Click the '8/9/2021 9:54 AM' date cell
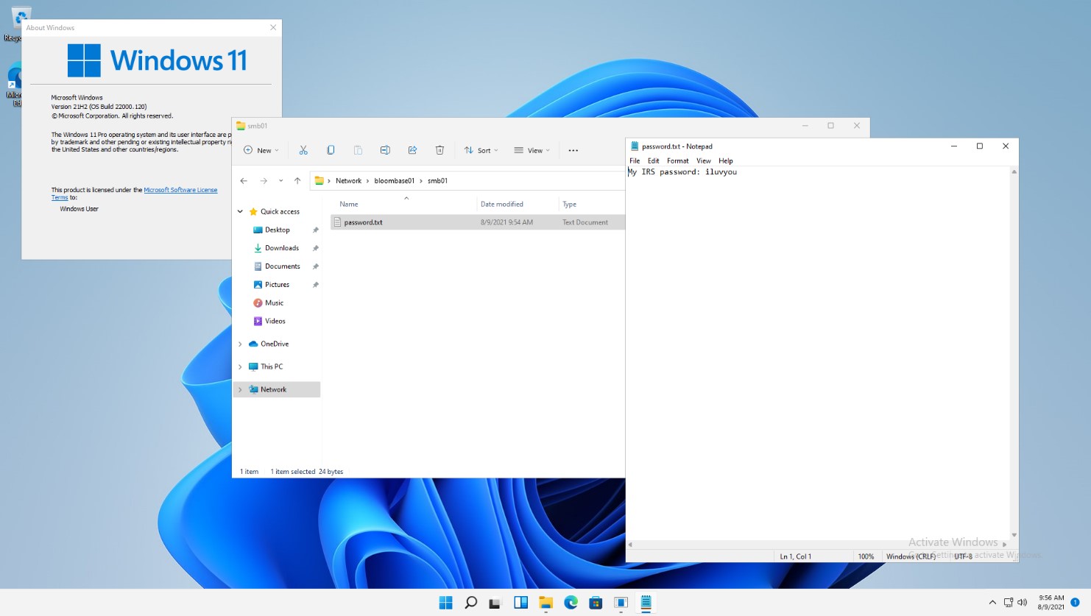Image resolution: width=1091 pixels, height=616 pixels. point(506,222)
